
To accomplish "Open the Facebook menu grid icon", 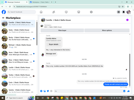I will (x=118, y=12).
